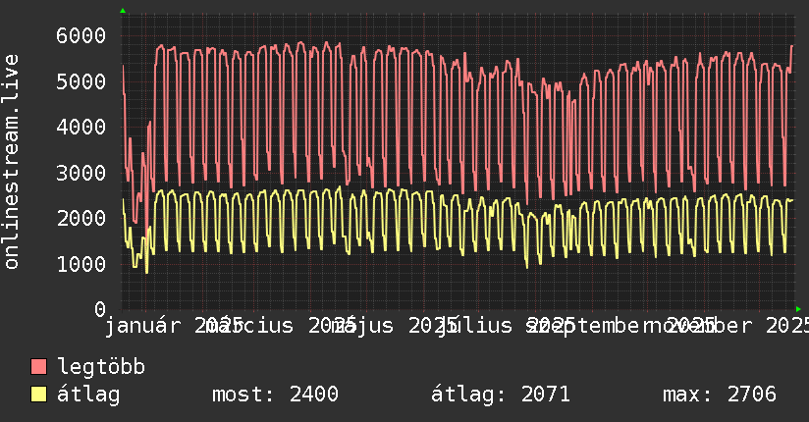The image size is (809, 422).
Task: Click the 'most: 2400' value
Action: (275, 395)
